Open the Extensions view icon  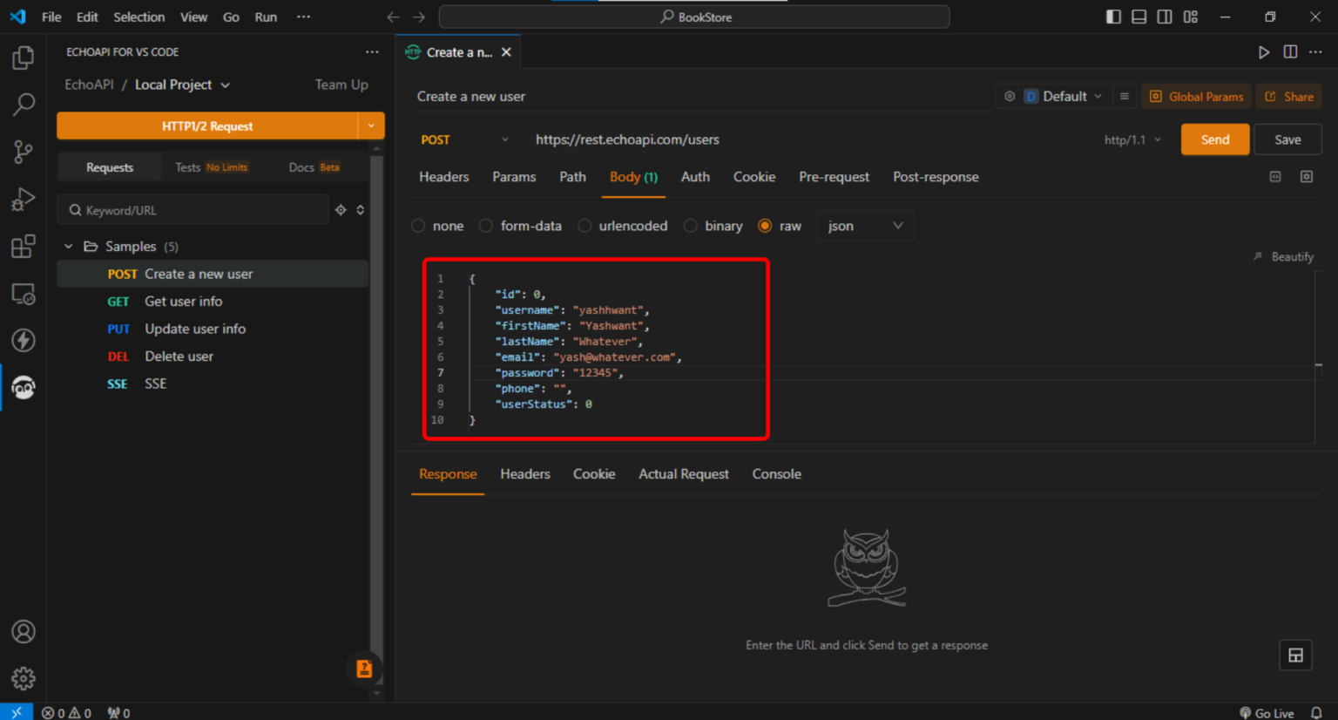[x=24, y=246]
